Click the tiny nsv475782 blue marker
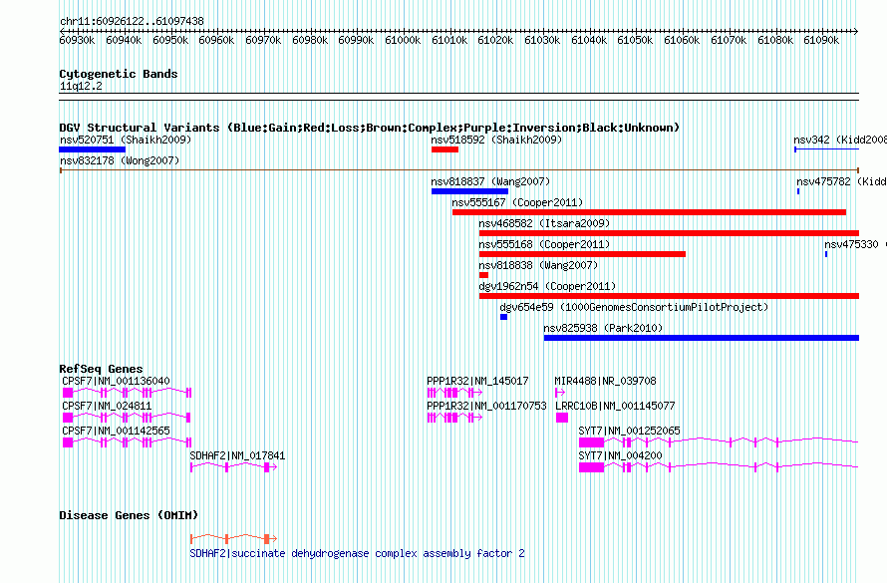This screenshot has height=583, width=887. click(x=798, y=191)
